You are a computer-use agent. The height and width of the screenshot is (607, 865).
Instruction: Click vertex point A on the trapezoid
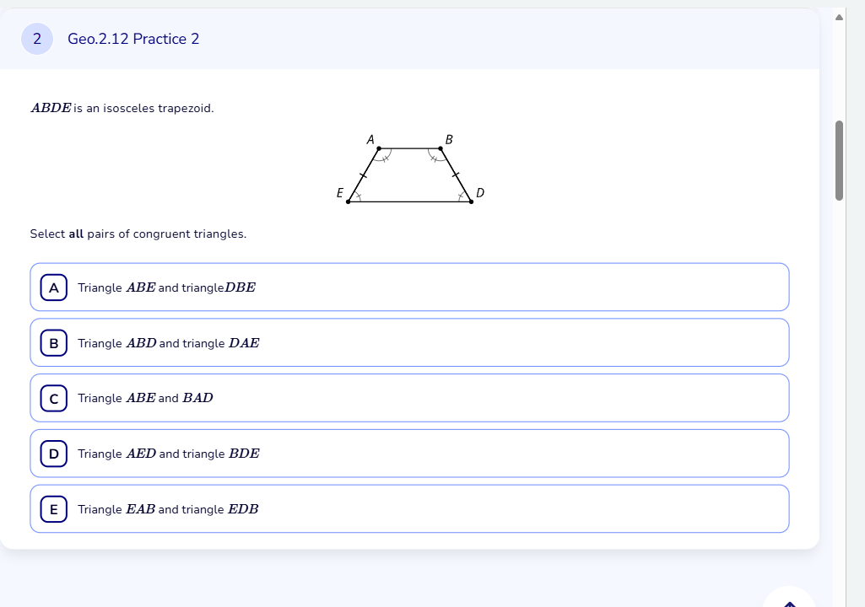pos(378,148)
